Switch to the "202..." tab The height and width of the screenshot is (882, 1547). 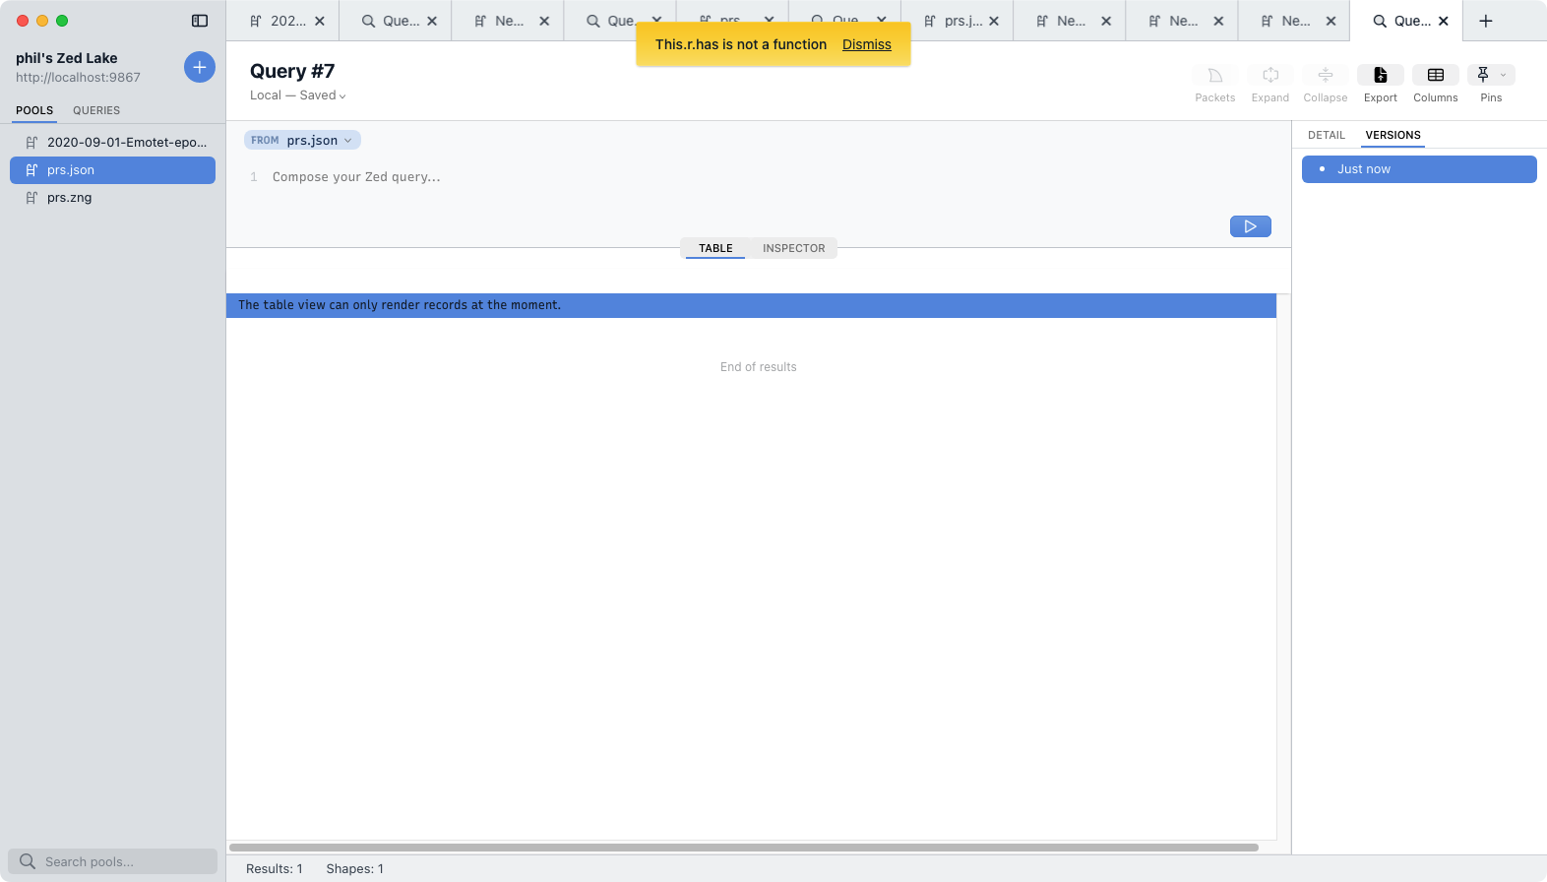[282, 21]
